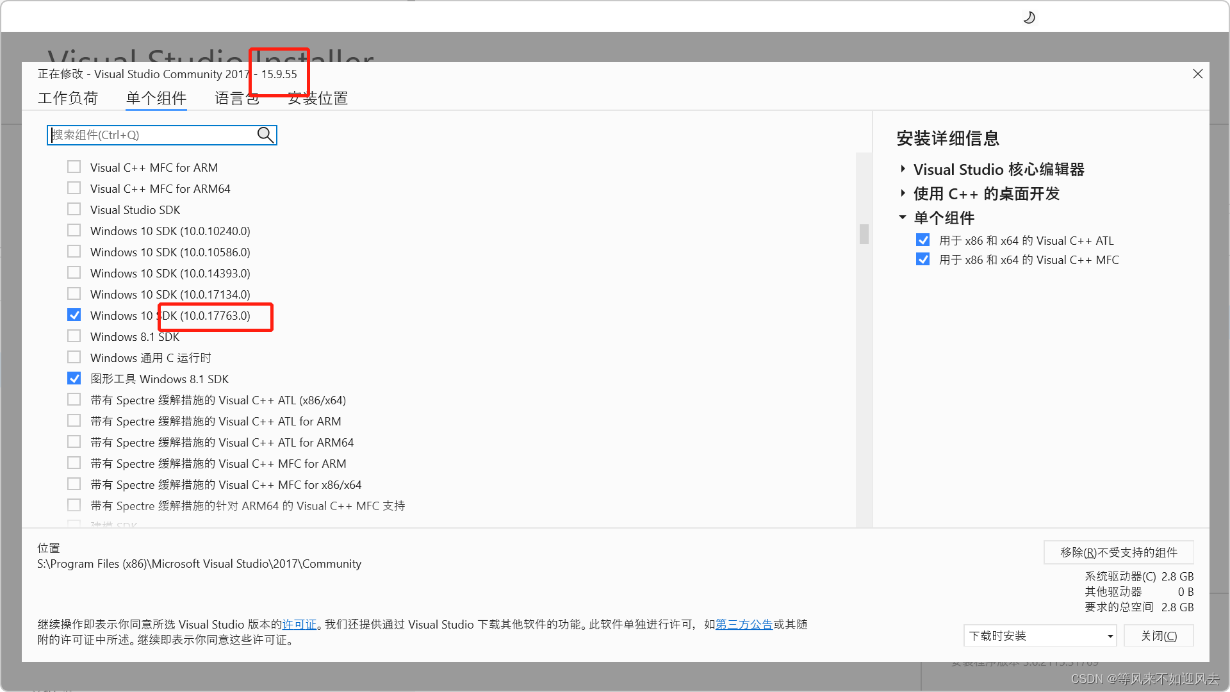
Task: Click the moon icon at top right
Action: [x=1029, y=17]
